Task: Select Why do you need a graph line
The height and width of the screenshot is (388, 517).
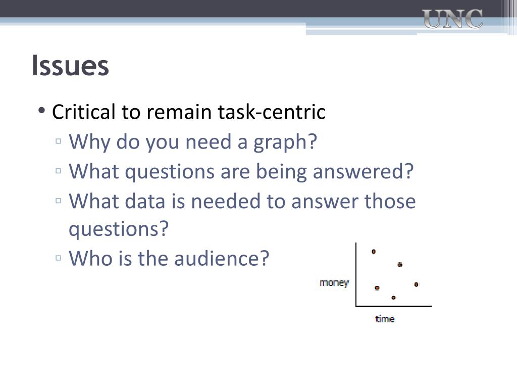Action: click(x=193, y=142)
